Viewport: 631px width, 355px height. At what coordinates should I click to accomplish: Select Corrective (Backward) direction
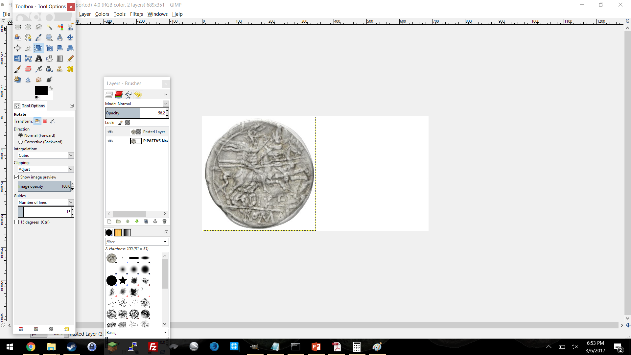tap(21, 142)
